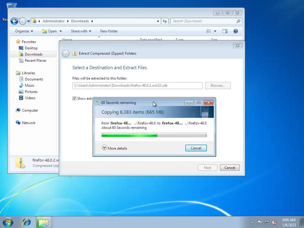Click the search magnifier icon
304x228 pixels.
click(x=238, y=21)
